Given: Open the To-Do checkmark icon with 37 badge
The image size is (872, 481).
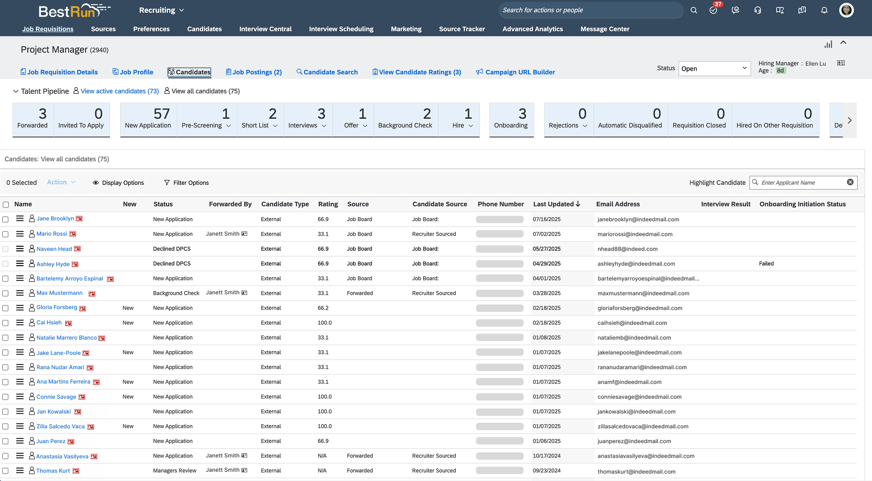Looking at the screenshot, I should click(713, 10).
